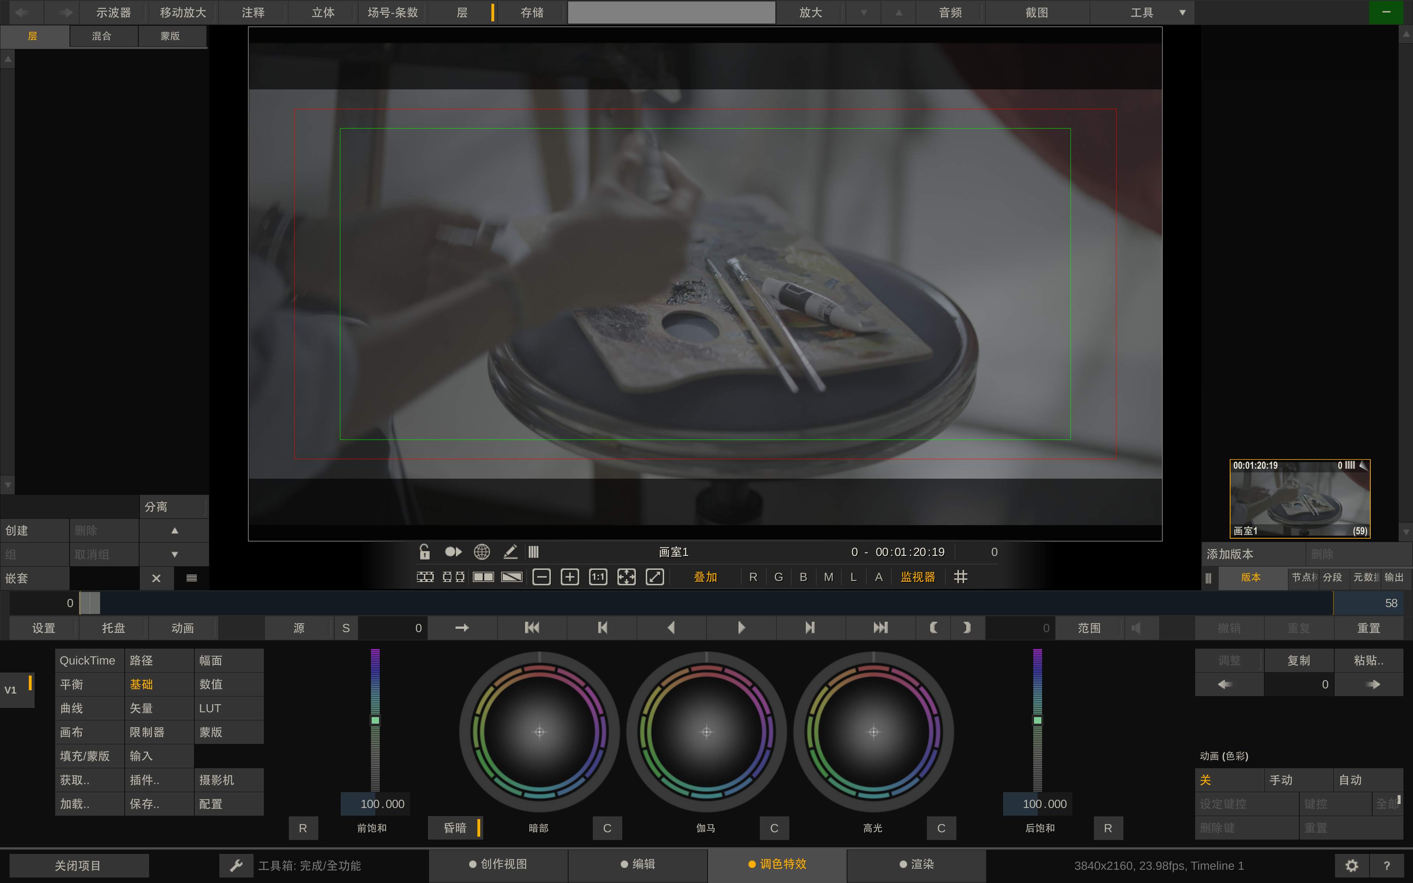Click the 暗部 color wheel
This screenshot has width=1413, height=883.
[x=539, y=732]
